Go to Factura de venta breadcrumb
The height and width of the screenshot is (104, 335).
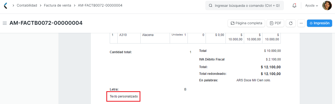click(57, 5)
